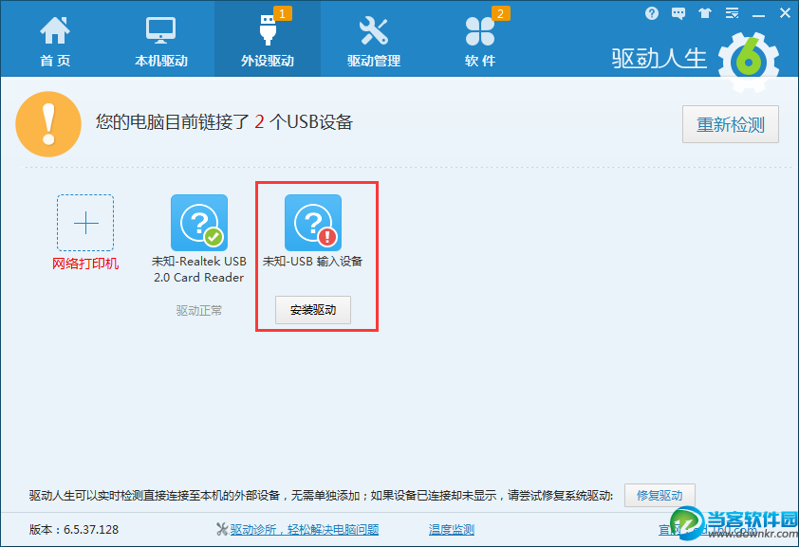Open 驱动诊所 link at bottom
The height and width of the screenshot is (547, 799).
(x=305, y=529)
